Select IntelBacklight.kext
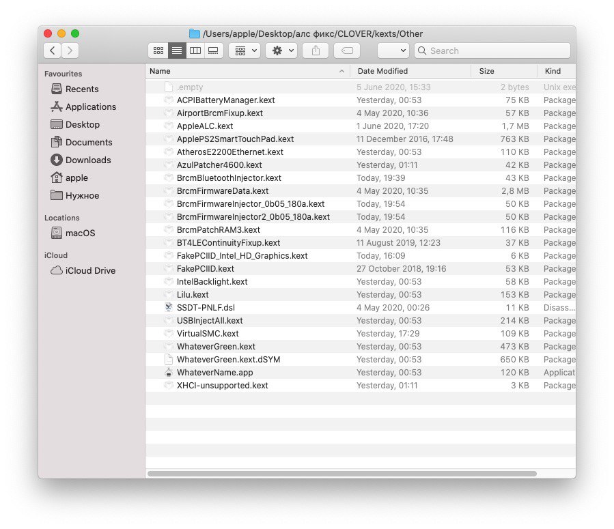Image resolution: width=614 pixels, height=529 pixels. [x=360, y=281]
